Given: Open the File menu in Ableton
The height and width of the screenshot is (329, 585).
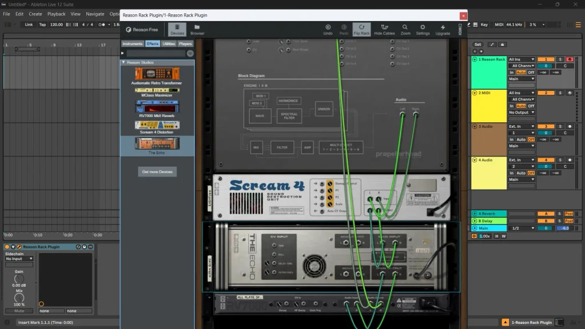Looking at the screenshot, I should 6,14.
